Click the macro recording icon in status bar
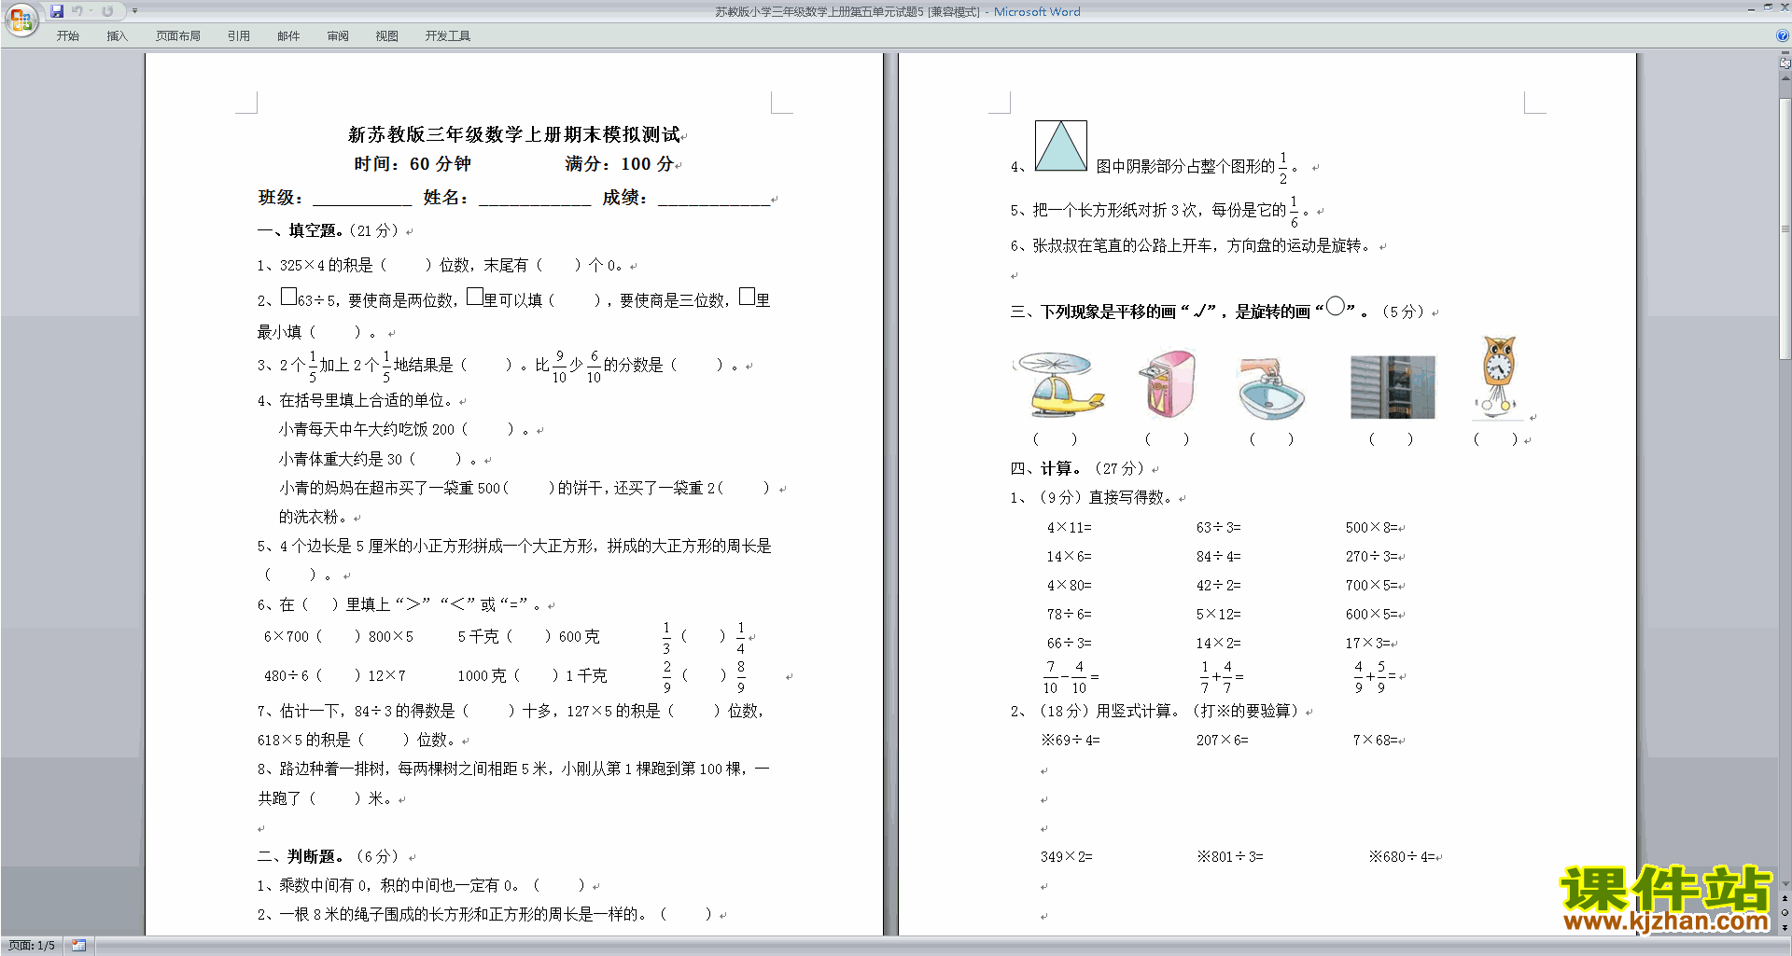This screenshot has width=1792, height=956. (x=79, y=946)
